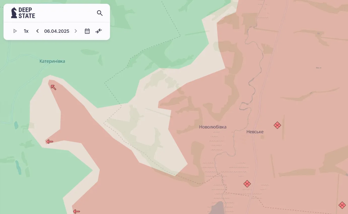The width and height of the screenshot is (348, 214).
Task: Click the left arrow at the western salient tip
Action: [x=50, y=142]
